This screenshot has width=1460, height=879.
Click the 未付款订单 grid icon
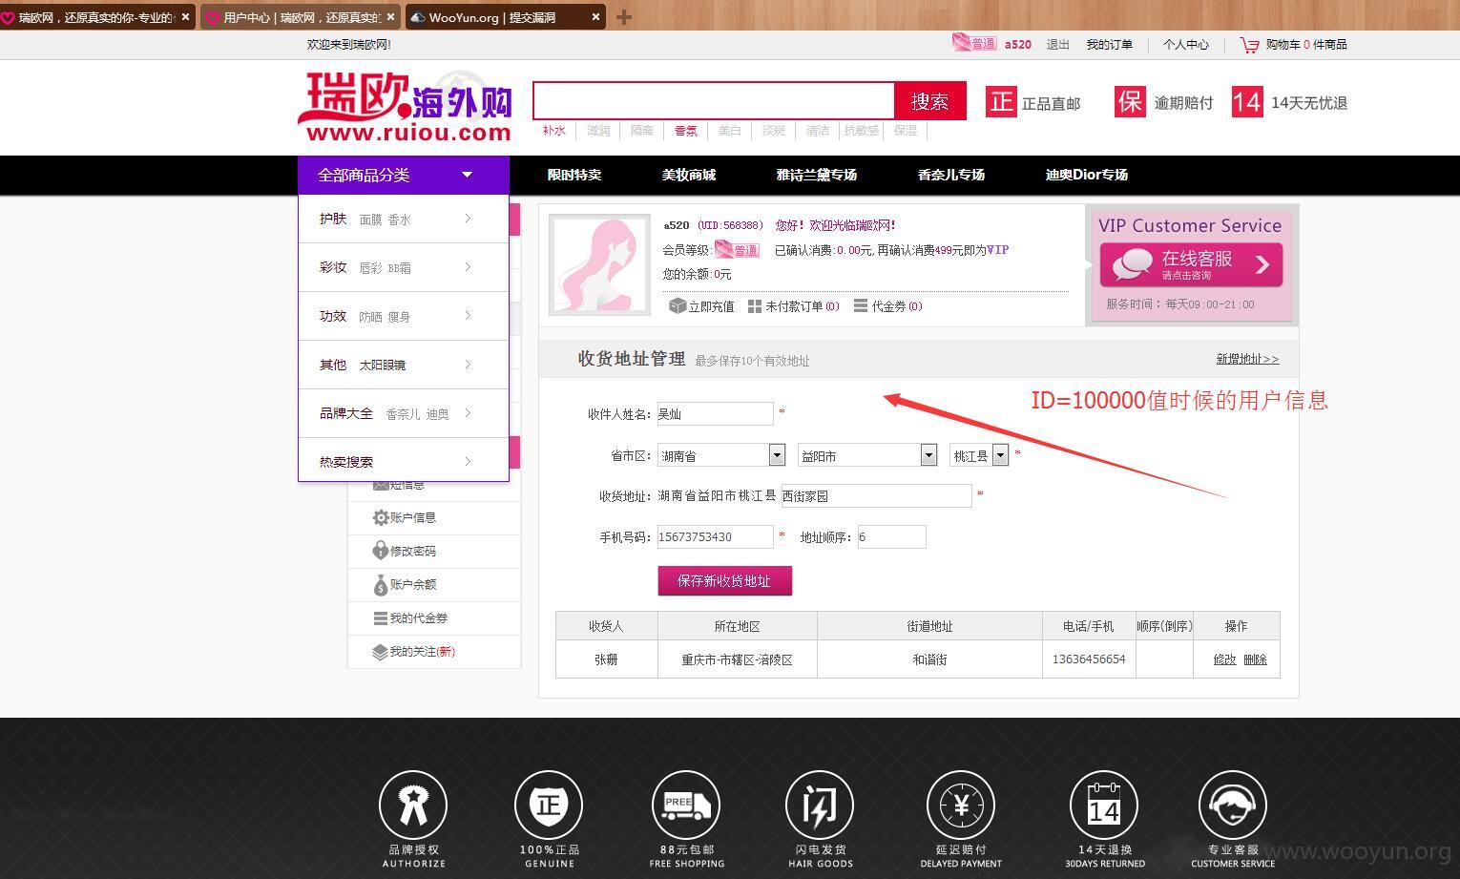point(755,306)
